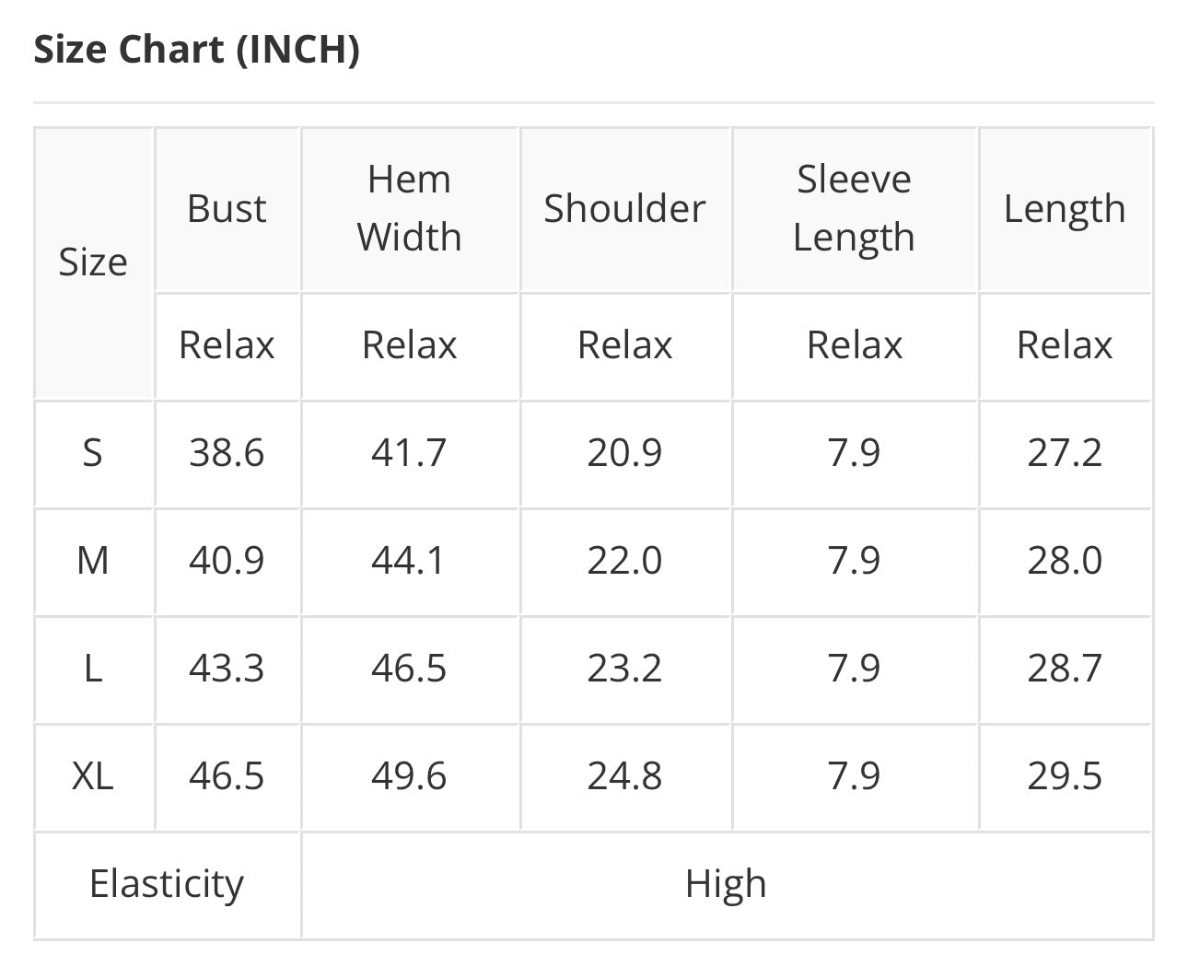Click the Size Chart (INCH) heading
Viewport: 1188px width, 978px height.
tap(196, 50)
